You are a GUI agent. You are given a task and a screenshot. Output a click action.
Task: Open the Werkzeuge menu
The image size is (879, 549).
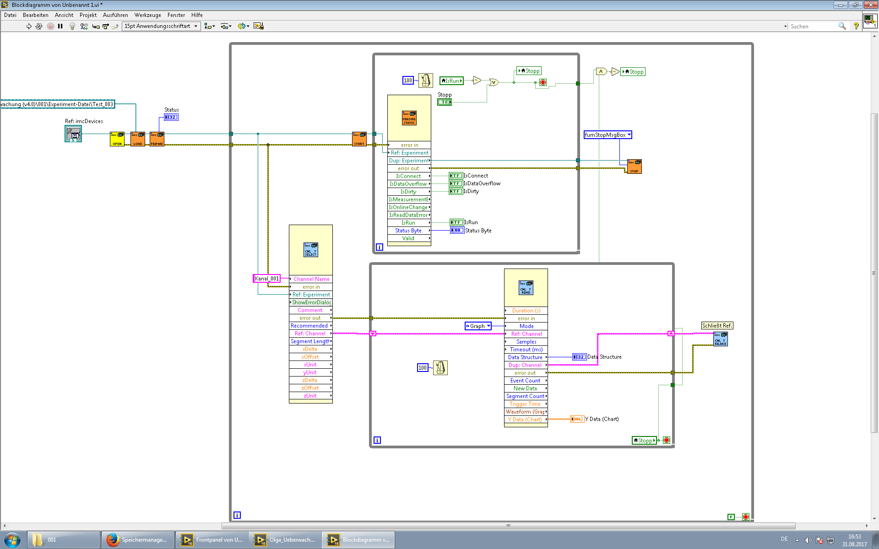(147, 15)
